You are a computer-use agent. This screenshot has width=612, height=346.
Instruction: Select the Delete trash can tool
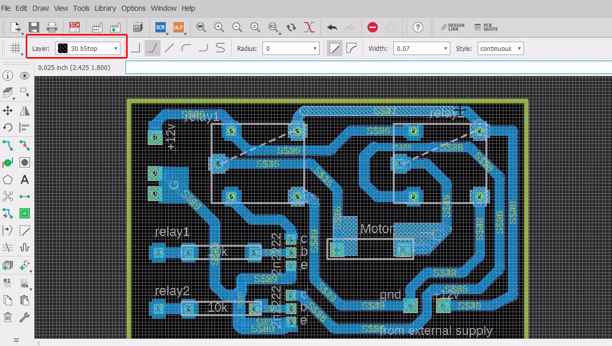point(8,317)
